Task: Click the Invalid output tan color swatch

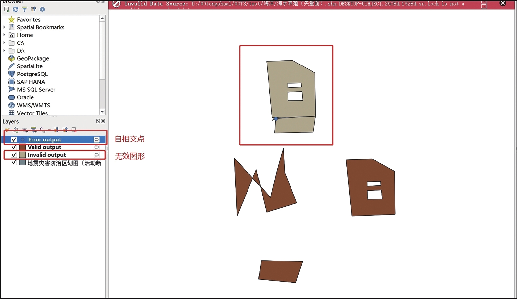Action: pos(22,155)
